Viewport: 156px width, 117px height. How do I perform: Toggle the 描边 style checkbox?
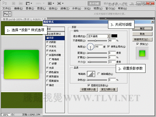point(47,85)
